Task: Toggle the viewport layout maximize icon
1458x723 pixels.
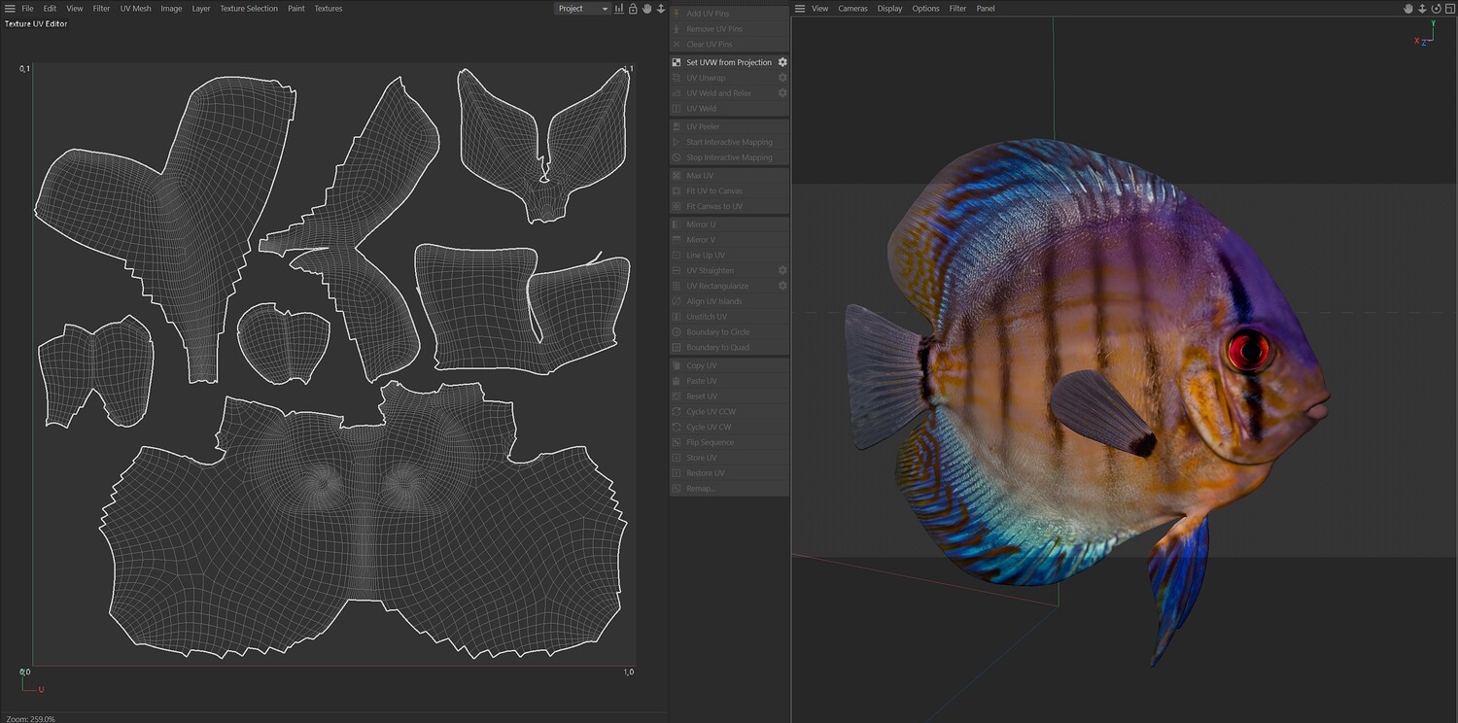Action: [x=1449, y=9]
